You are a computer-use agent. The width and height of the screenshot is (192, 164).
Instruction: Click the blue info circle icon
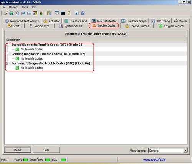click(x=77, y=13)
